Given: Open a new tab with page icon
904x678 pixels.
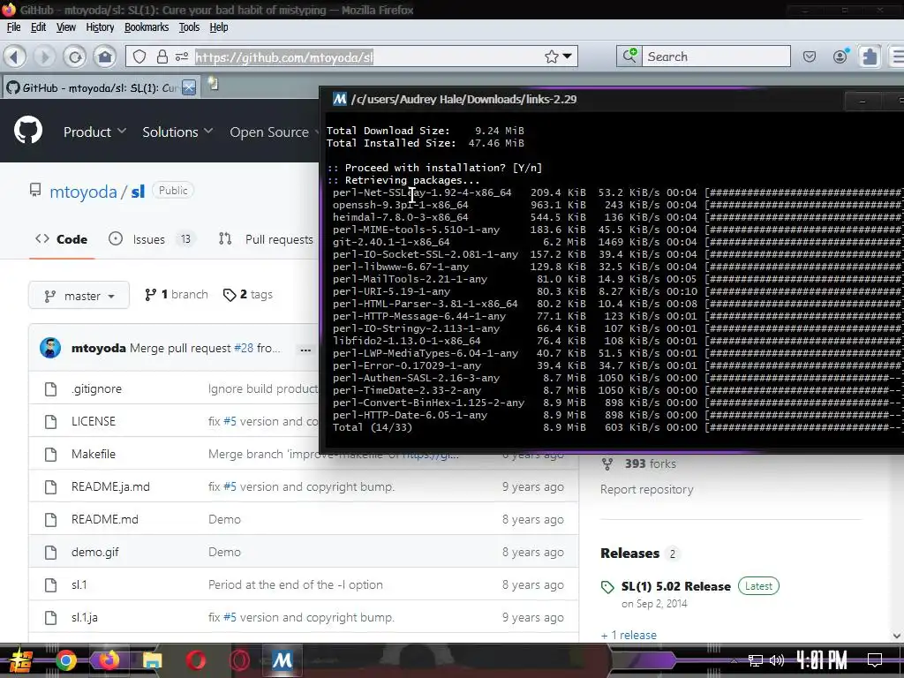Looking at the screenshot, I should [x=213, y=84].
